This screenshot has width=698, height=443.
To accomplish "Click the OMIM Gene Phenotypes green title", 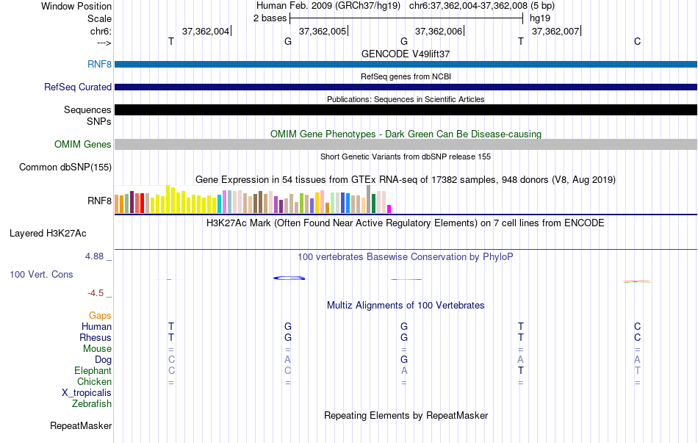I will click(406, 134).
